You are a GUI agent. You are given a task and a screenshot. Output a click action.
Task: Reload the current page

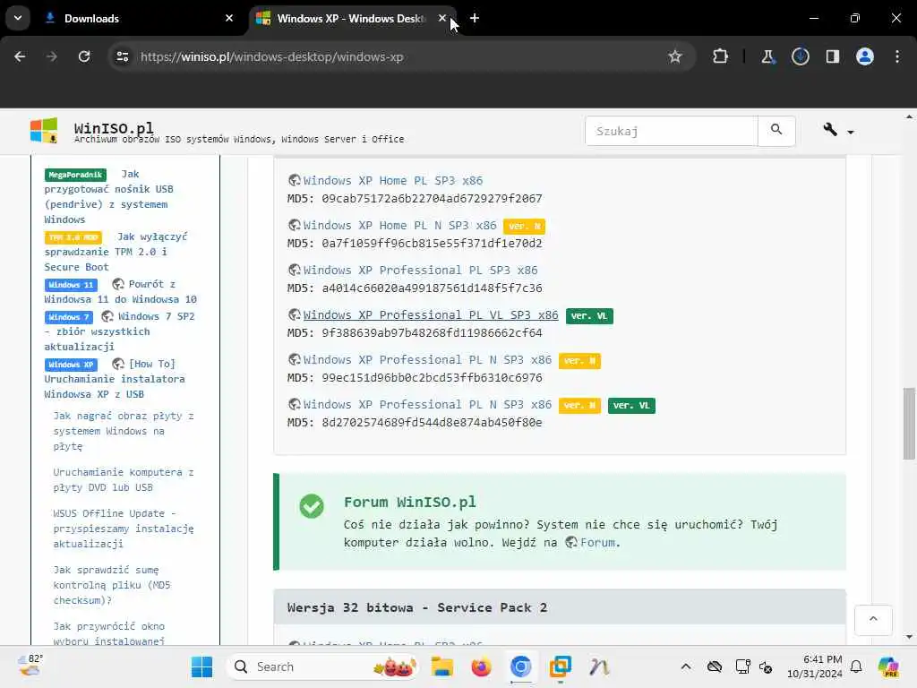(84, 56)
